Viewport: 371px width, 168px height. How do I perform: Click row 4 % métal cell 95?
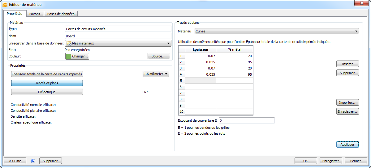pyautogui.click(x=235, y=74)
